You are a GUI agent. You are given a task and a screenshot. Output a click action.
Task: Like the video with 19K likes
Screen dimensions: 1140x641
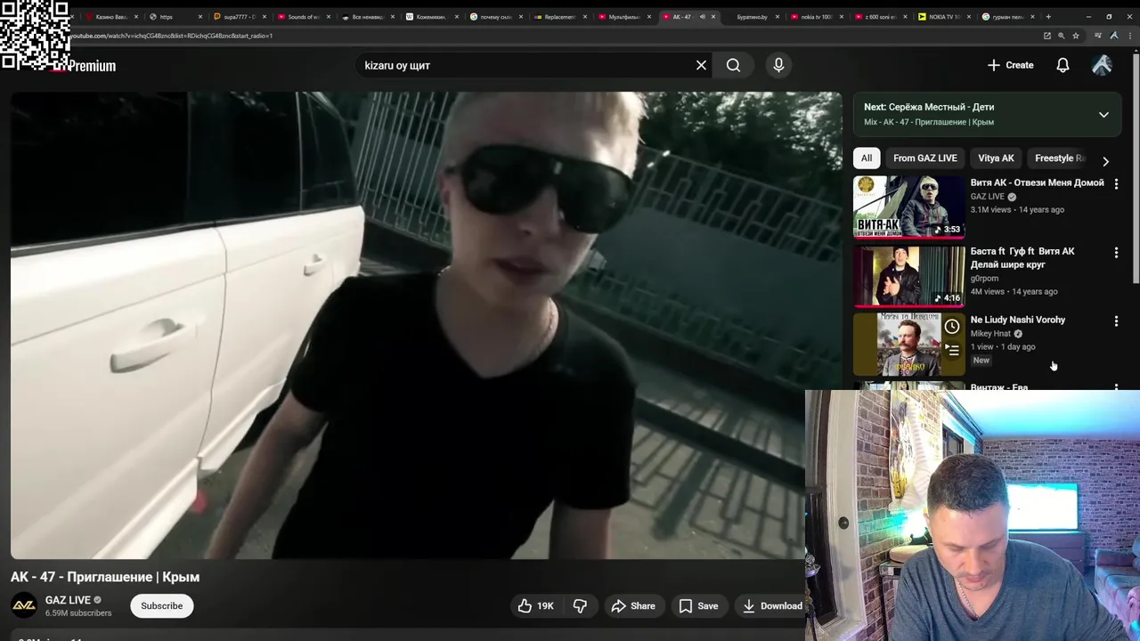tap(536, 606)
